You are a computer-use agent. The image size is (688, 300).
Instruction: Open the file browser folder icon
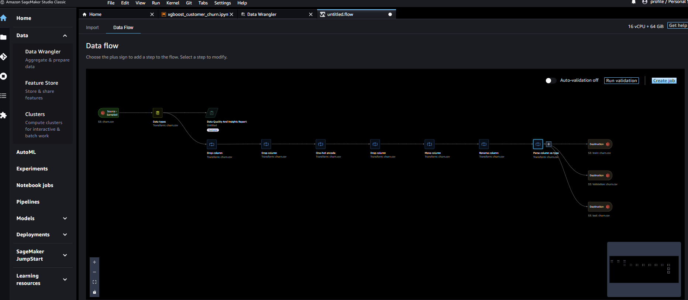(3, 37)
